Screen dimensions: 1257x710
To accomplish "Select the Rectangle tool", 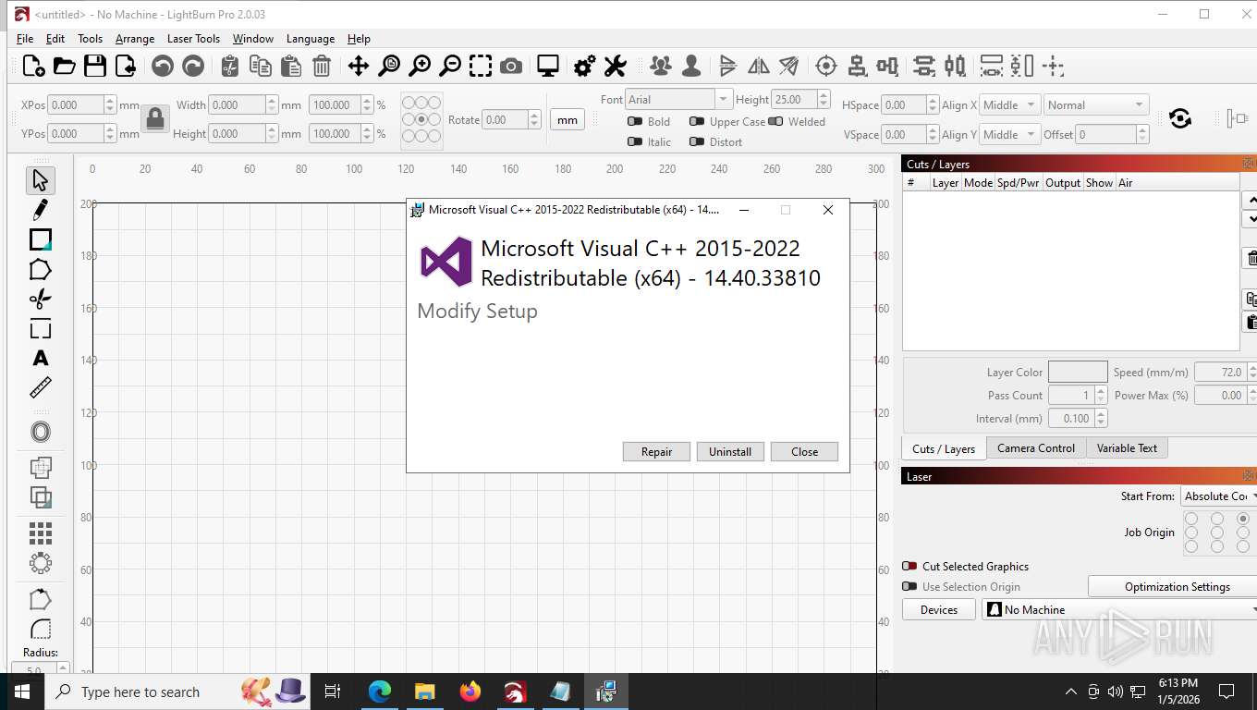I will tap(40, 239).
